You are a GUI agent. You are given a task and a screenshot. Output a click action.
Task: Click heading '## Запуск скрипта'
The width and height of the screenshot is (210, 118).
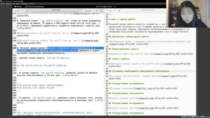(x=119, y=59)
